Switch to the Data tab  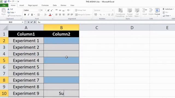coord(55,5)
